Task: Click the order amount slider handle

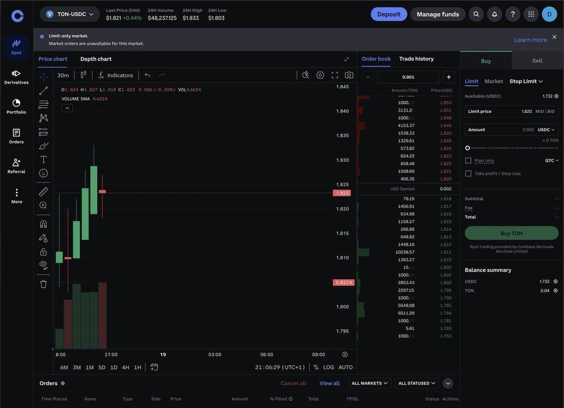Action: 467,148
